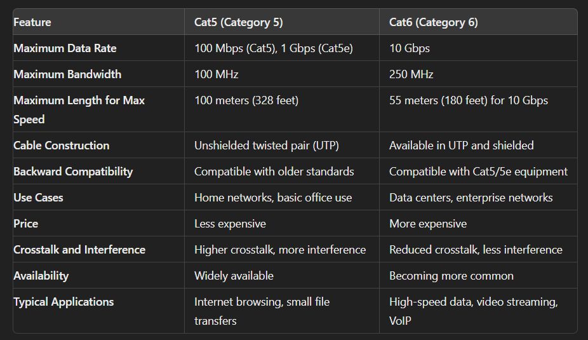Select the Compatible with Cat5/5e equipment cell
This screenshot has height=340, width=588.
click(x=478, y=171)
